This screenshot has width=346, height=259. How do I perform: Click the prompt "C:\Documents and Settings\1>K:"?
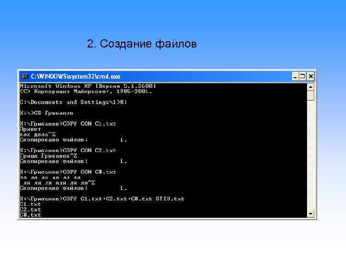74,102
